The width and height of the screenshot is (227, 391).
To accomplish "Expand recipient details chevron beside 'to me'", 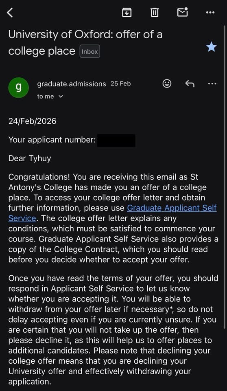I will tap(61, 96).
